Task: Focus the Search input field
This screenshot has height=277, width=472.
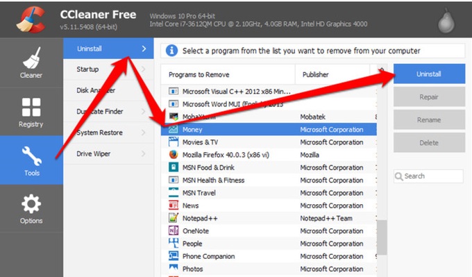Action: [428, 176]
